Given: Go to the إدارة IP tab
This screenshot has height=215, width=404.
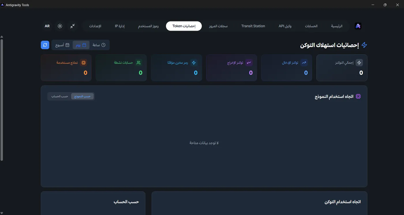Looking at the screenshot, I should (x=120, y=26).
